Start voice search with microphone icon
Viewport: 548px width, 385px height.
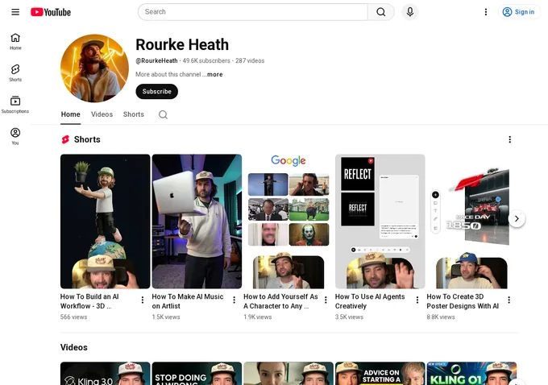coord(410,12)
